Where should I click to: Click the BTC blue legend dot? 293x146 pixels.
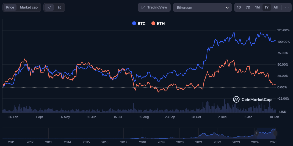coord(134,24)
